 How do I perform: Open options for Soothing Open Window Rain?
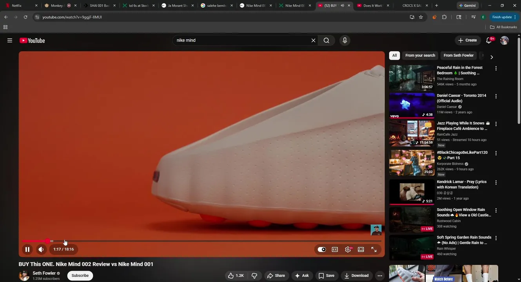click(496, 210)
